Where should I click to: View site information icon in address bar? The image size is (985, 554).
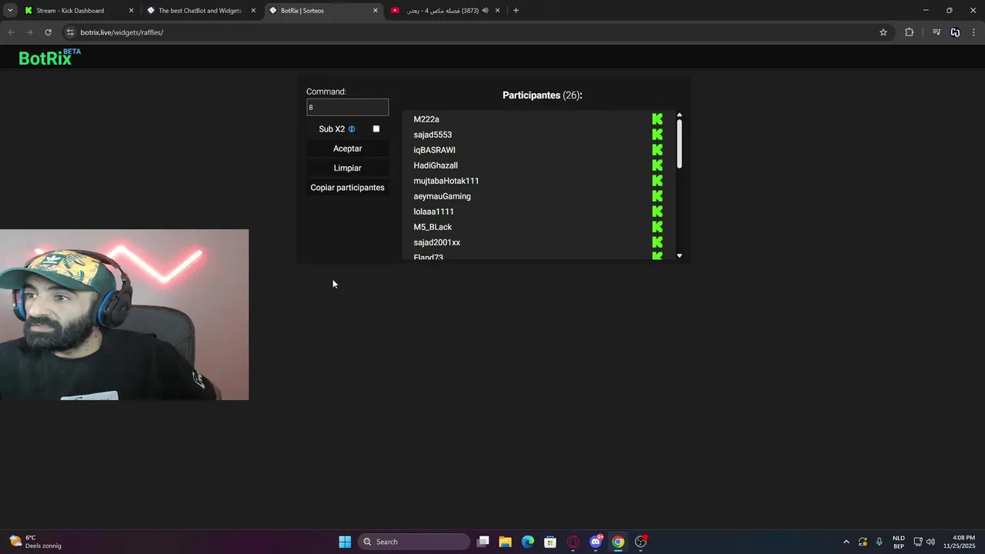(x=70, y=32)
